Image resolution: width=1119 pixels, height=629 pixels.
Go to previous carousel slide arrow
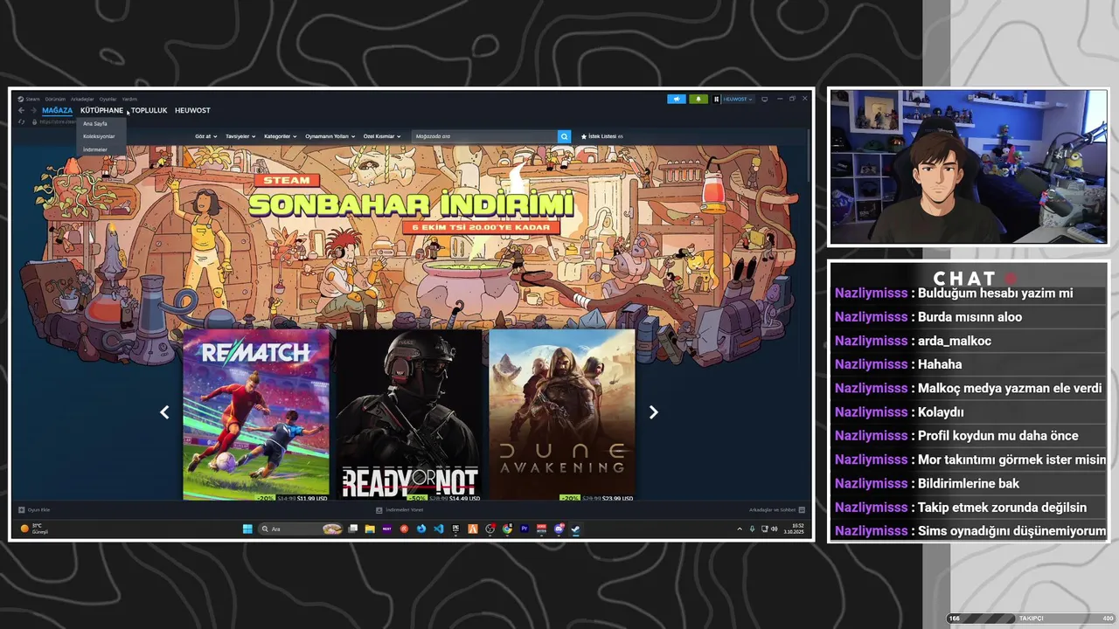click(x=164, y=412)
